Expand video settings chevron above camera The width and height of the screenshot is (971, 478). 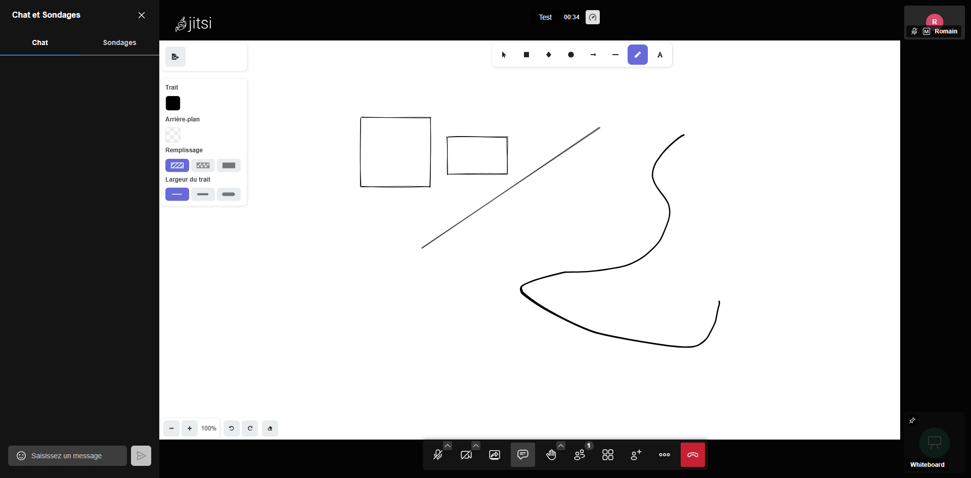point(476,446)
